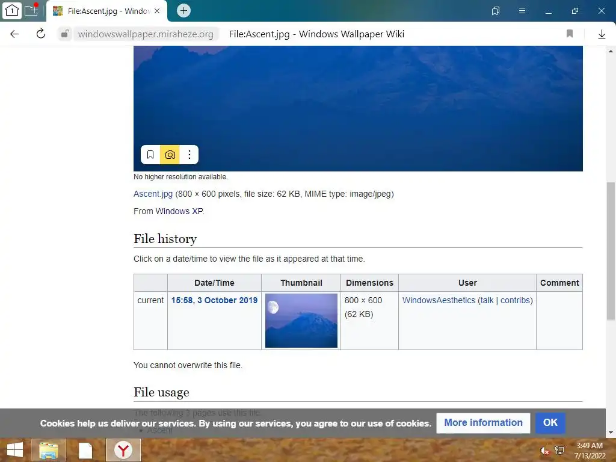This screenshot has height=462, width=616.
Task: Click the site security lock icon
Action: (x=65, y=34)
